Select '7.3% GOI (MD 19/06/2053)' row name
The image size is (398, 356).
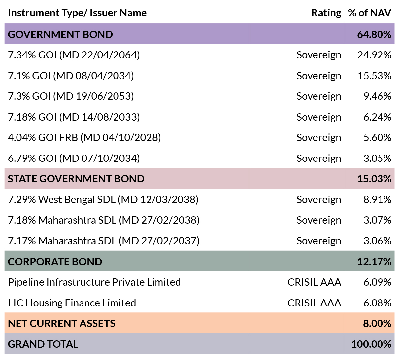click(x=71, y=96)
